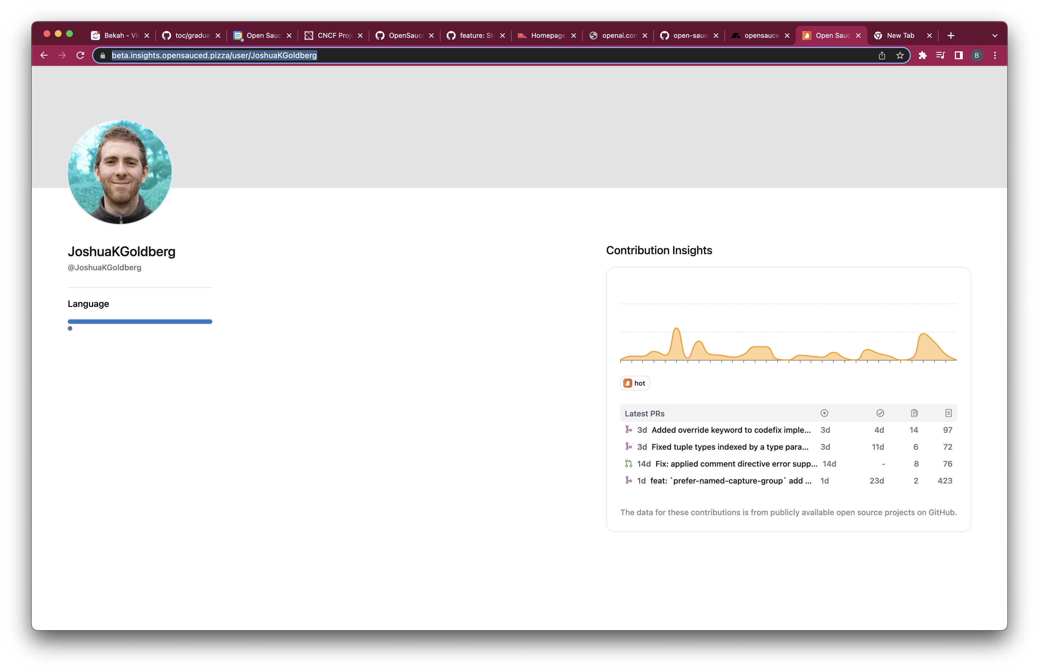Screen dimensions: 1039x672
Task: Click JoshuaKGoldberg's profile avatar photo
Action: [x=120, y=172]
